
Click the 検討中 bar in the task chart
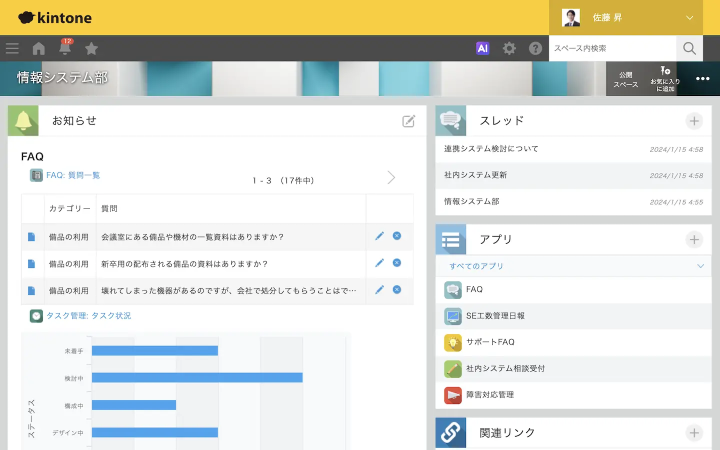[197, 377]
